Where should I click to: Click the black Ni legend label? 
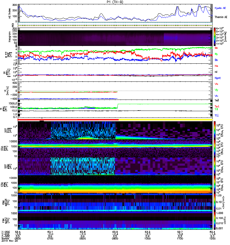tap(216, 72)
